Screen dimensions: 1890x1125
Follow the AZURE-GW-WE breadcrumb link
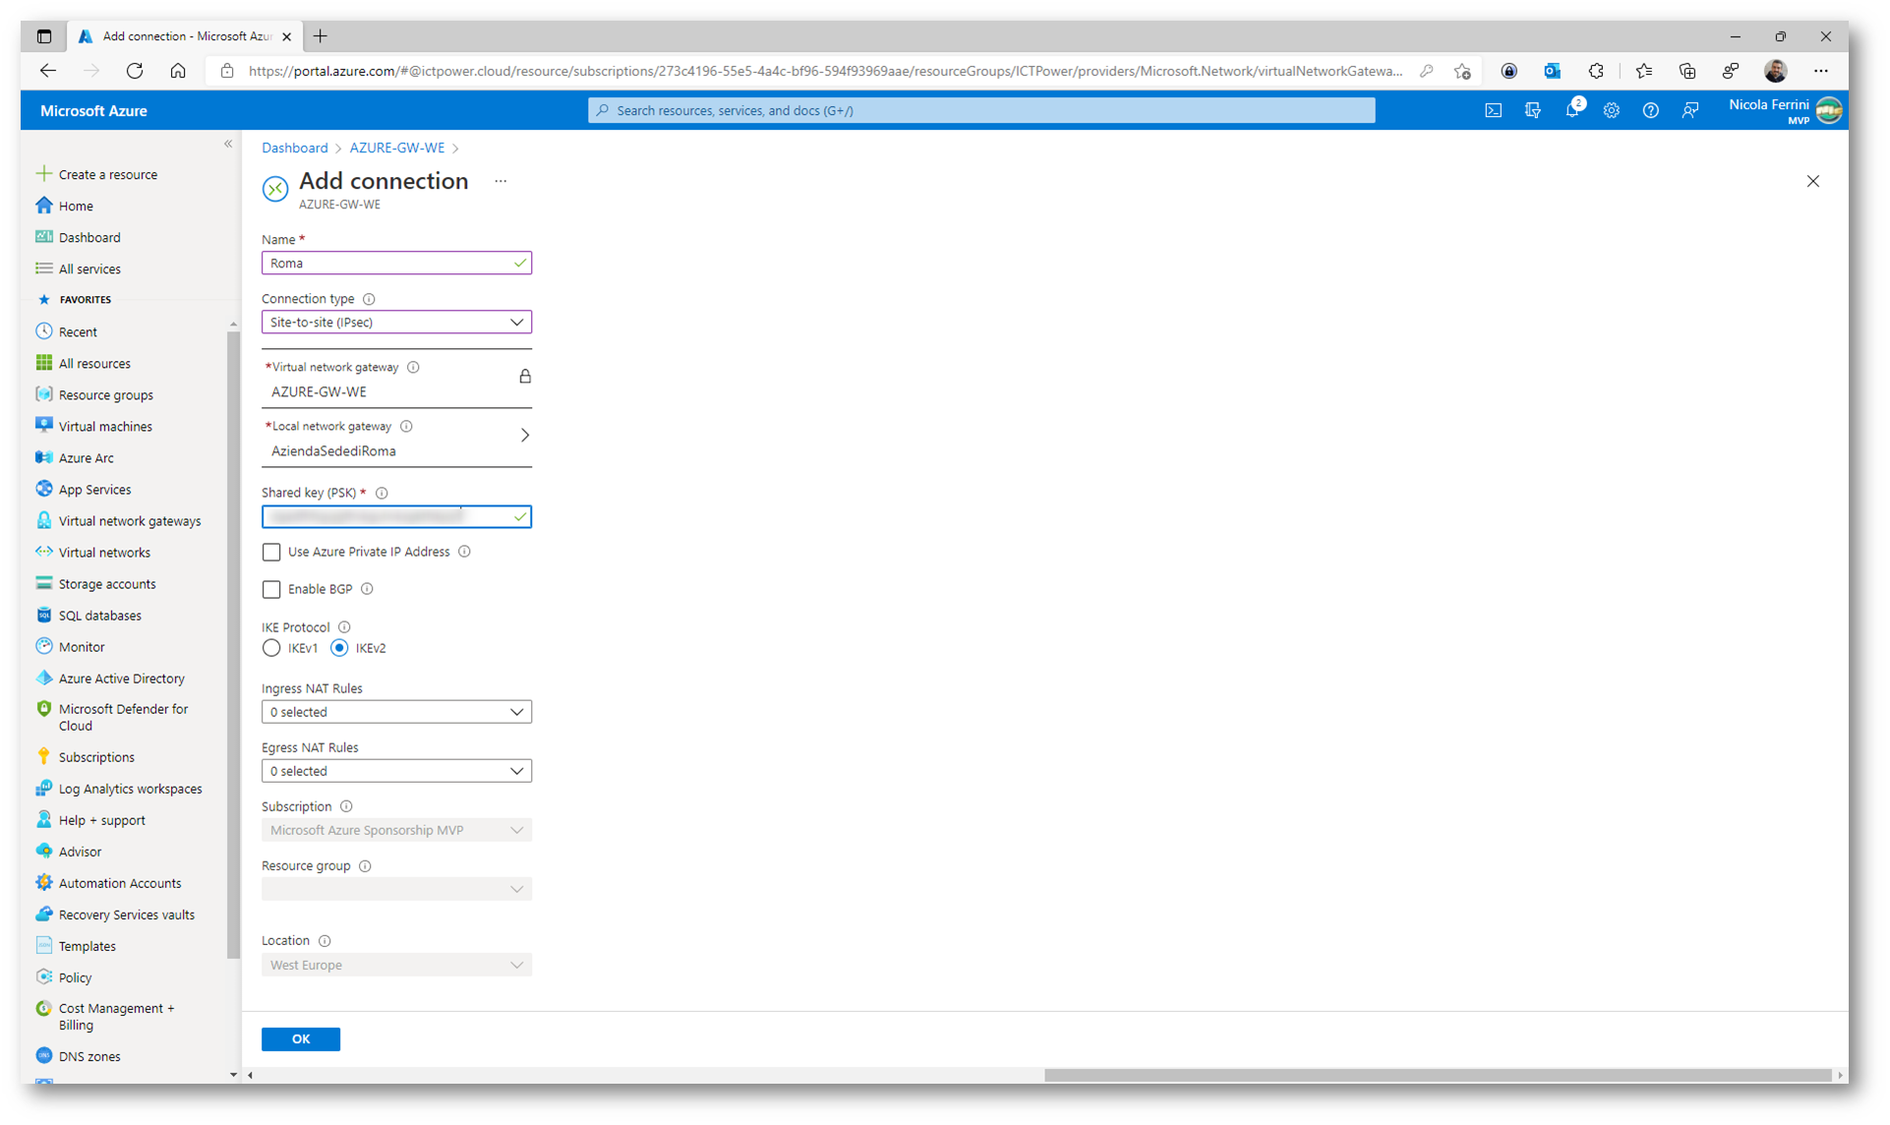click(397, 148)
